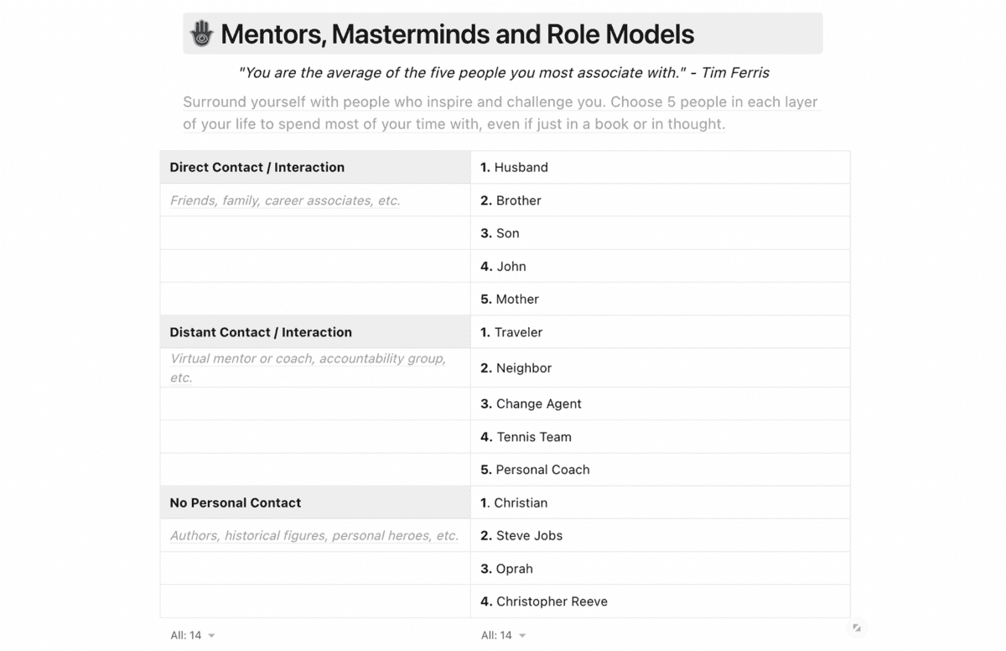Select the Direct Contact / Interaction cell
The image size is (1006, 651).
pos(315,167)
